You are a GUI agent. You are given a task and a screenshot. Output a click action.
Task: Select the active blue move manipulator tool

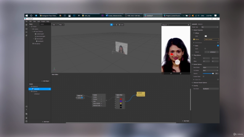(111, 25)
